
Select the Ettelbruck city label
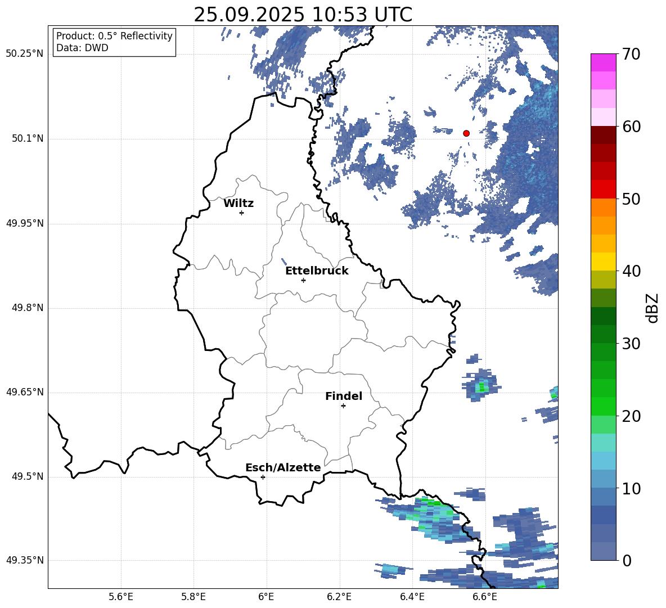(x=317, y=271)
